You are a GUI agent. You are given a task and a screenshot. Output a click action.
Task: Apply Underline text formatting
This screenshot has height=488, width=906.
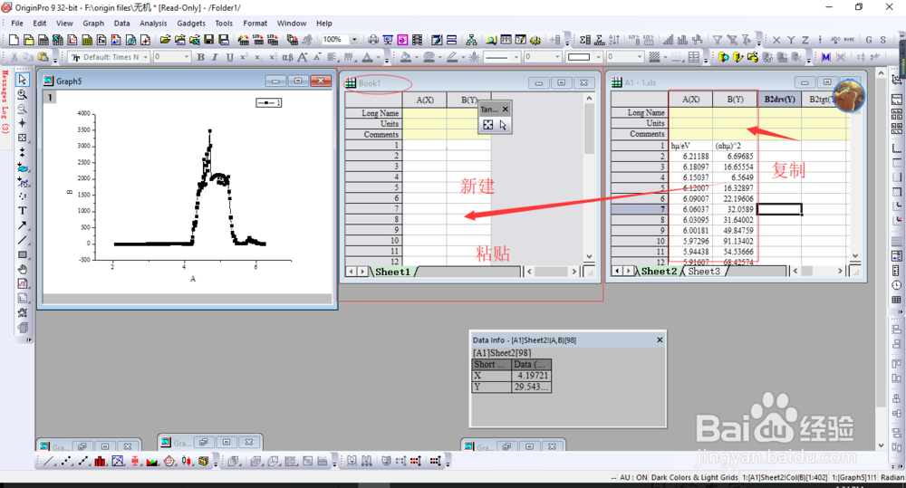pos(229,57)
